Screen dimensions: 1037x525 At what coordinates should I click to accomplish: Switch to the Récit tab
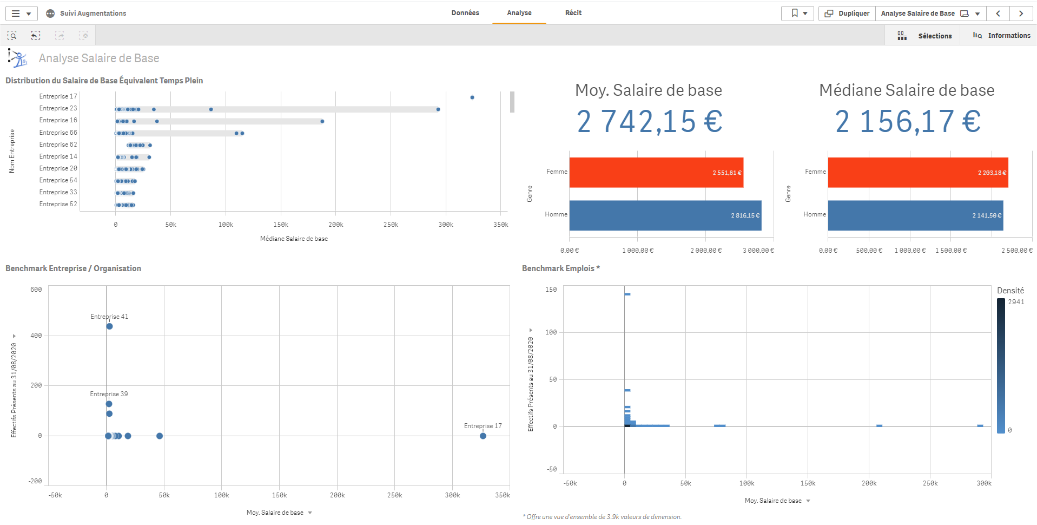[573, 13]
